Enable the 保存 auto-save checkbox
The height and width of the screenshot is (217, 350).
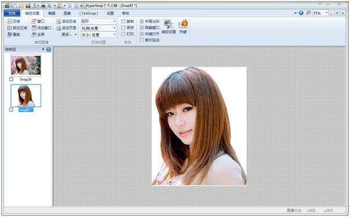pyautogui.click(x=123, y=28)
